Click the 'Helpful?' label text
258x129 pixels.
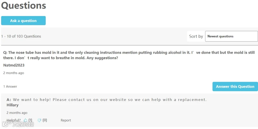tap(13, 120)
